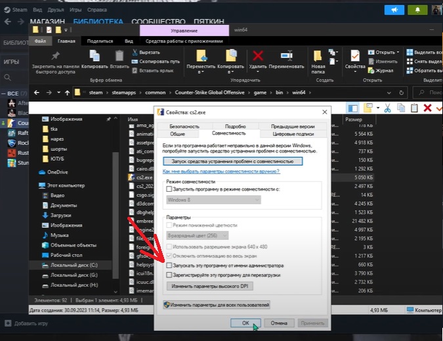
Task: Check Register this program for restart
Action: tap(169, 275)
